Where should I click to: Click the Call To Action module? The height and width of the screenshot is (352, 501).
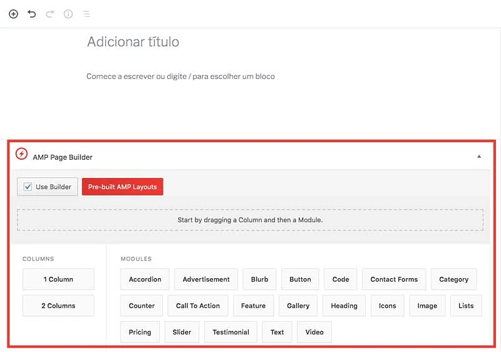(x=198, y=306)
